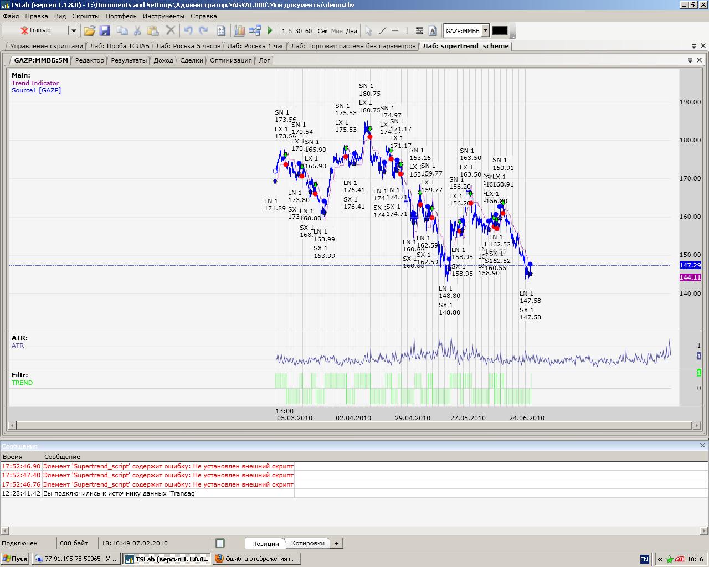Click the script scheme diagram icon
Viewport: 709px width, 567px height.
255,31
